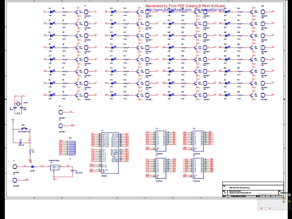Click the J2 header connector to GND

(x=15, y=180)
